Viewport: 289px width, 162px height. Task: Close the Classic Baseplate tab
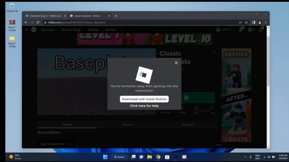coord(109,16)
